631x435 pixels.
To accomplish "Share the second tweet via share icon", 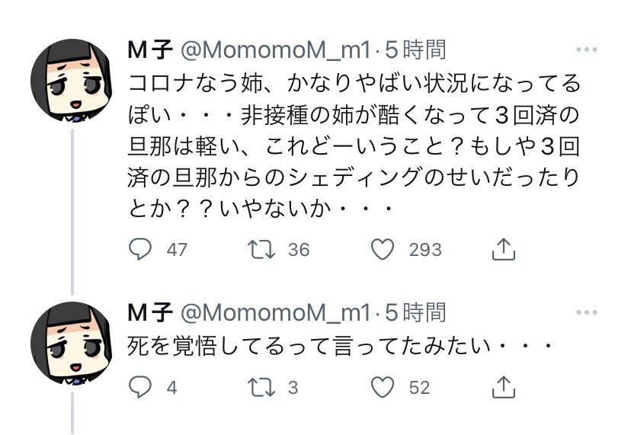I will pyautogui.click(x=504, y=387).
